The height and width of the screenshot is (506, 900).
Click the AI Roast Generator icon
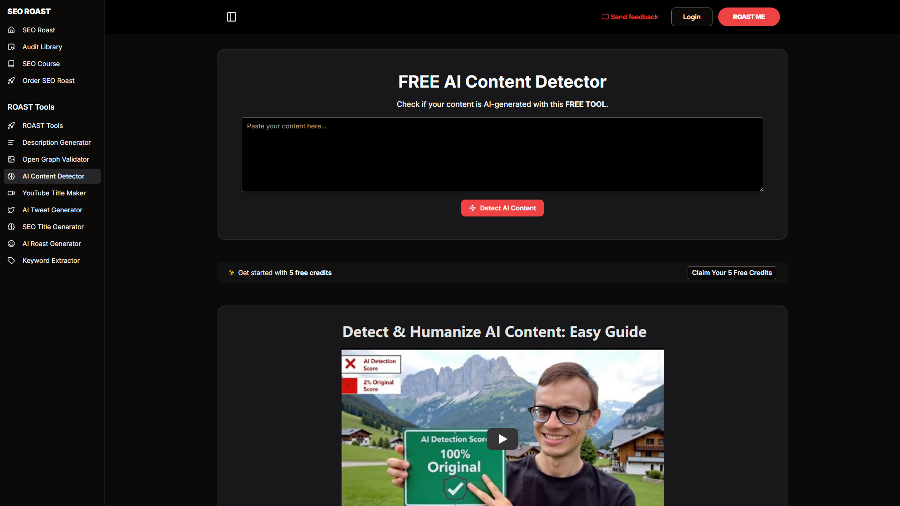tap(11, 244)
